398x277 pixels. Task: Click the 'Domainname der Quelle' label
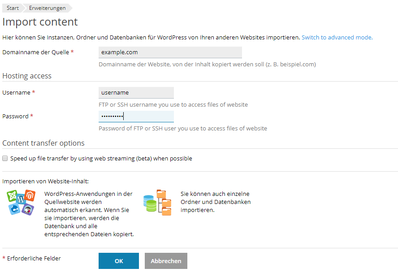pos(35,52)
